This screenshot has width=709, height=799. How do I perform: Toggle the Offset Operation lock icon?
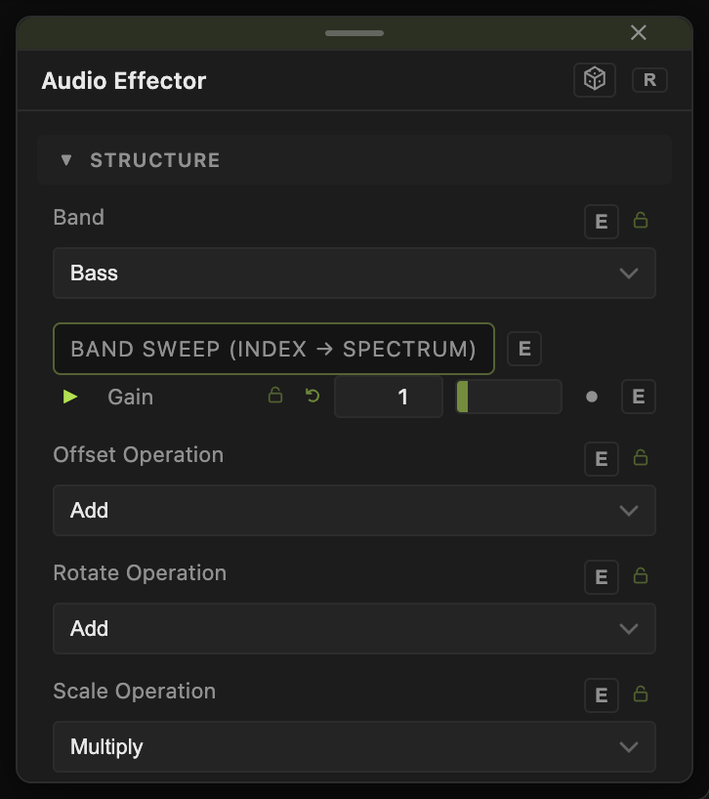[641, 457]
